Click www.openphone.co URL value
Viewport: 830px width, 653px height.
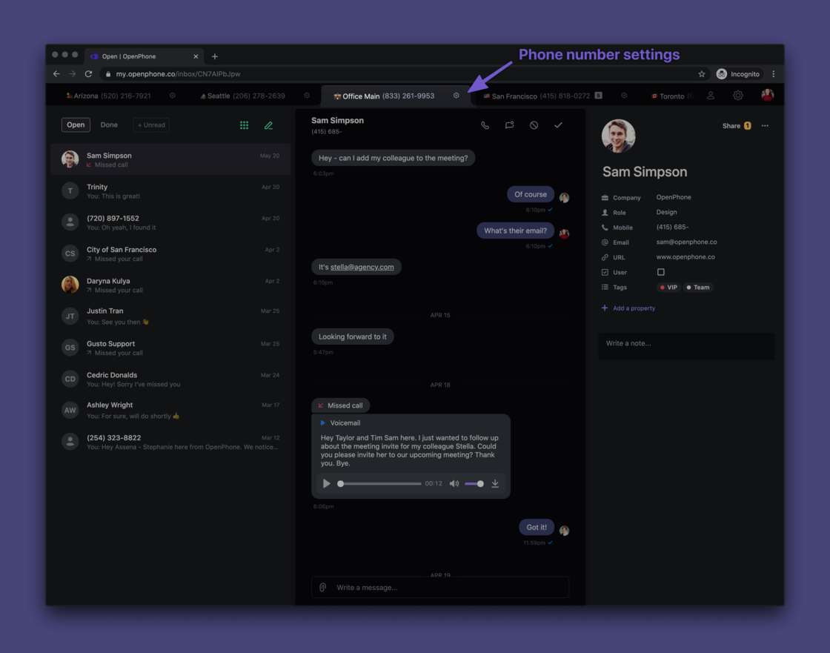point(685,257)
